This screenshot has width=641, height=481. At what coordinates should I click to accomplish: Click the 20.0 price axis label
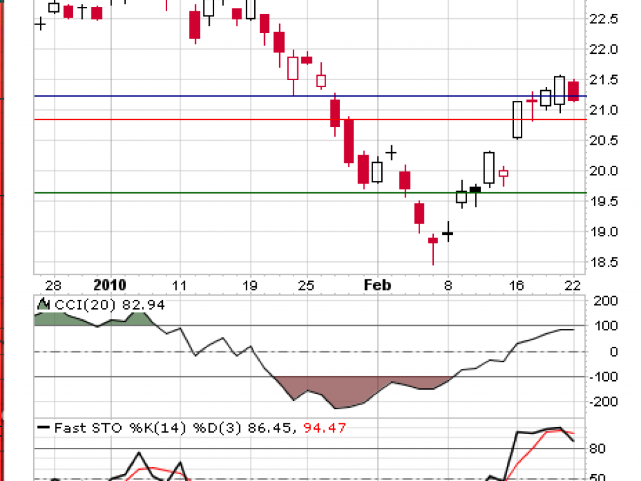click(603, 171)
